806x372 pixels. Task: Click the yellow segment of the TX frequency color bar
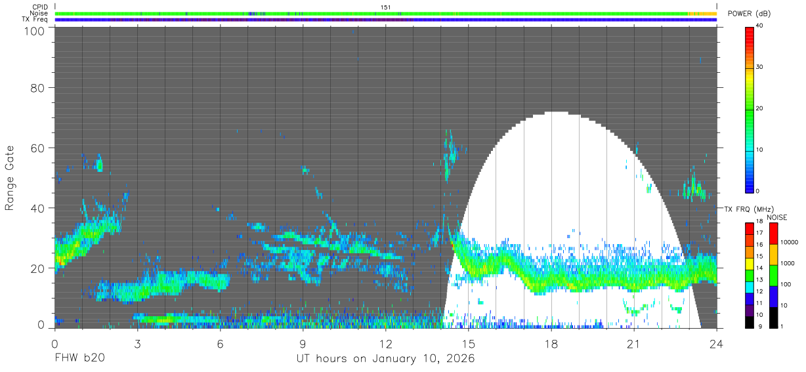point(750,264)
